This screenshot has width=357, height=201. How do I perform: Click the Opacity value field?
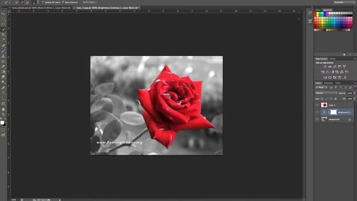350,93
